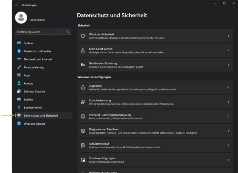Open Mein Gerät suchen via right chevron
Image resolution: width=238 pixels, height=173 pixels.
coord(228,50)
